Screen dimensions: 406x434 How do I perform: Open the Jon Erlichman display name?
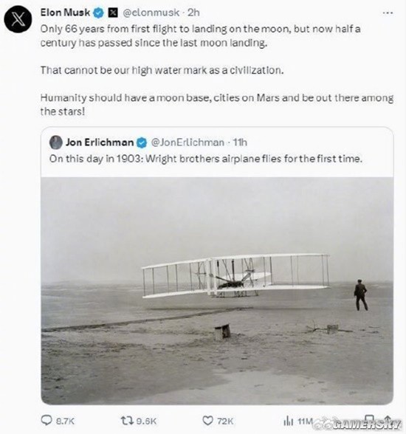100,142
